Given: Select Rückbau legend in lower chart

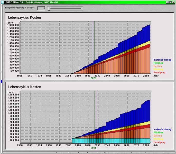Looking at the screenshot, I should click(158, 132).
